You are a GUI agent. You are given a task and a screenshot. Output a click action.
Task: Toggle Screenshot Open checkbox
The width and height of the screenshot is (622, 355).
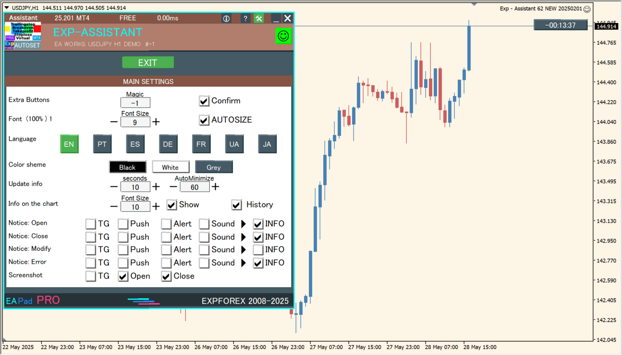(123, 276)
